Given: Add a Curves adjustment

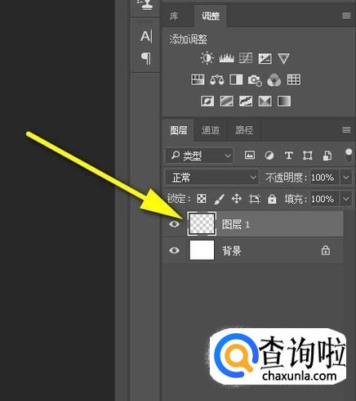Looking at the screenshot, I should pyautogui.click(x=246, y=58).
